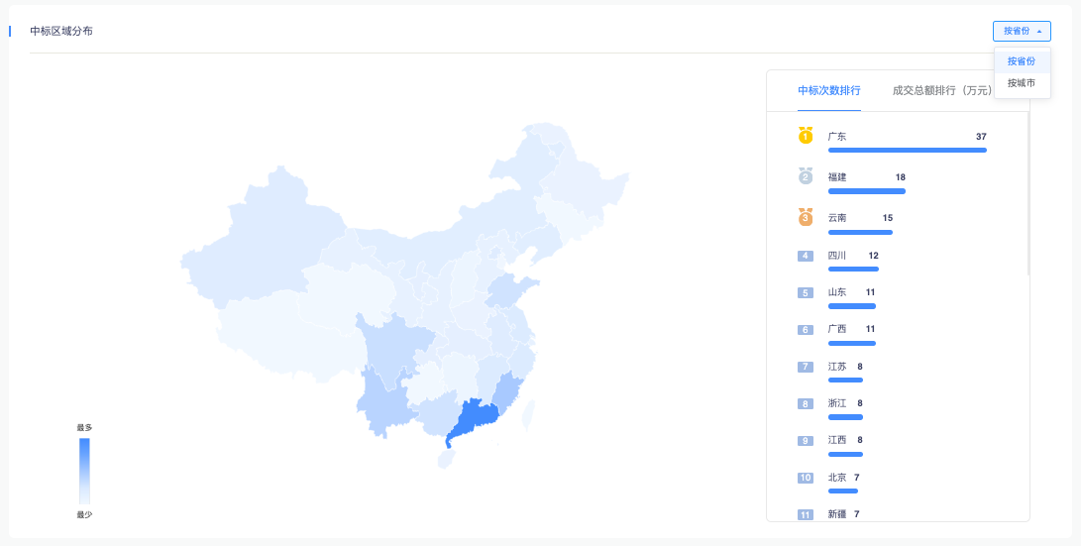Click 广东 province name in ranking
Screen dimensions: 1081x546
(x=837, y=137)
